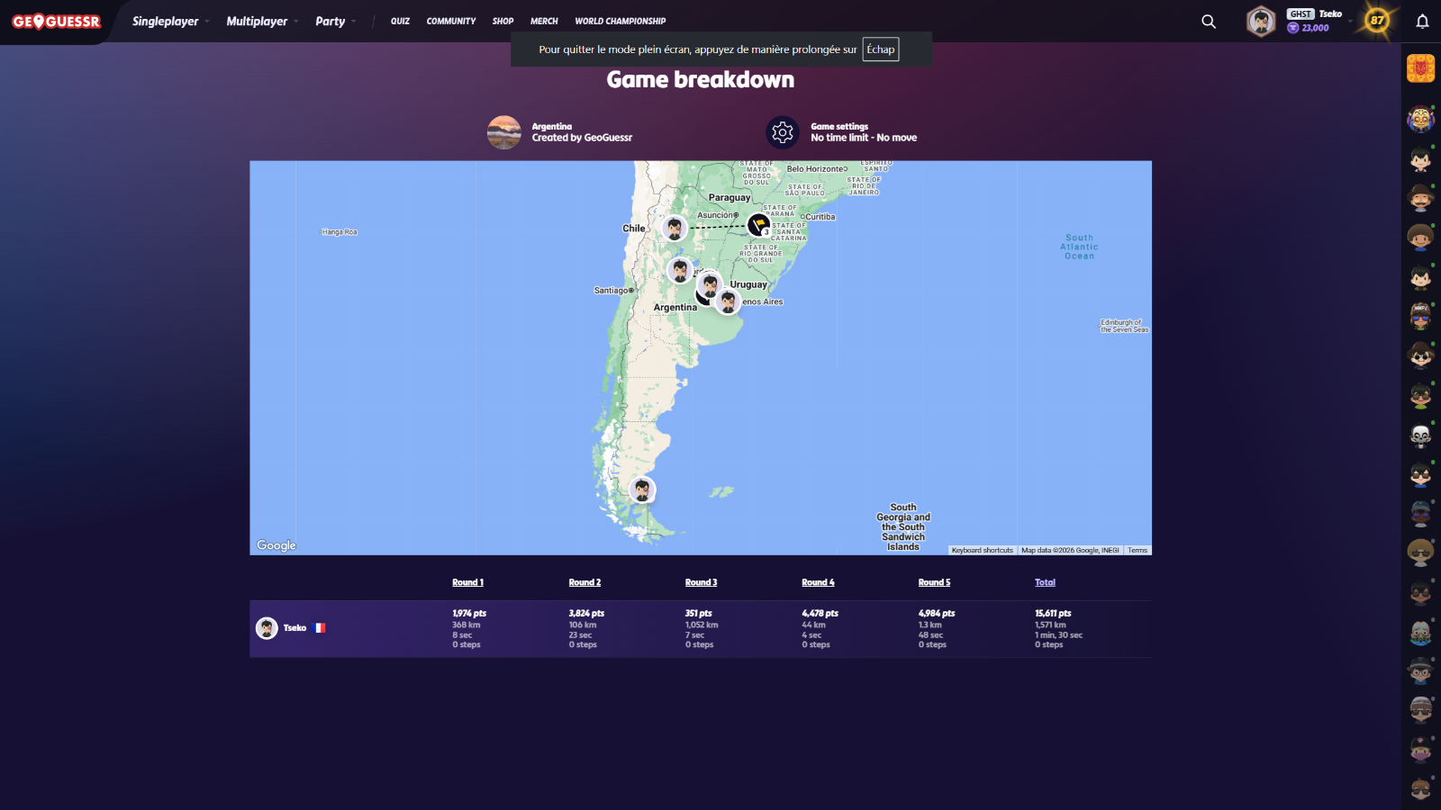Viewport: 1441px width, 810px height.
Task: Open the notifications bell
Action: 1422,22
